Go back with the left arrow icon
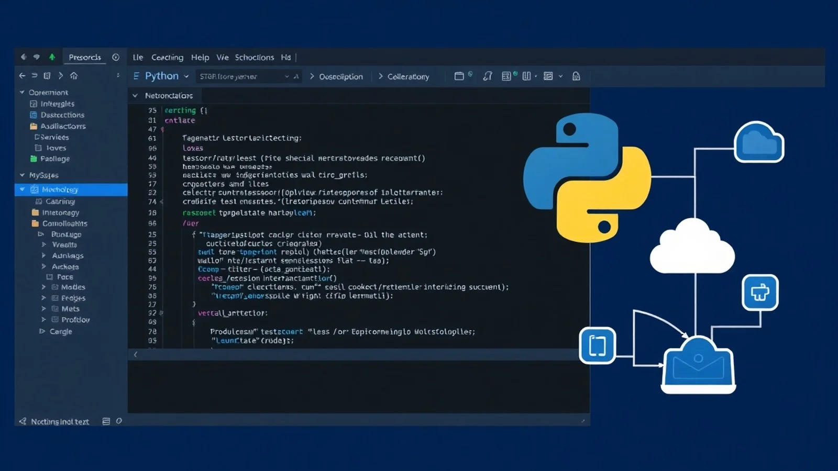 (22, 75)
